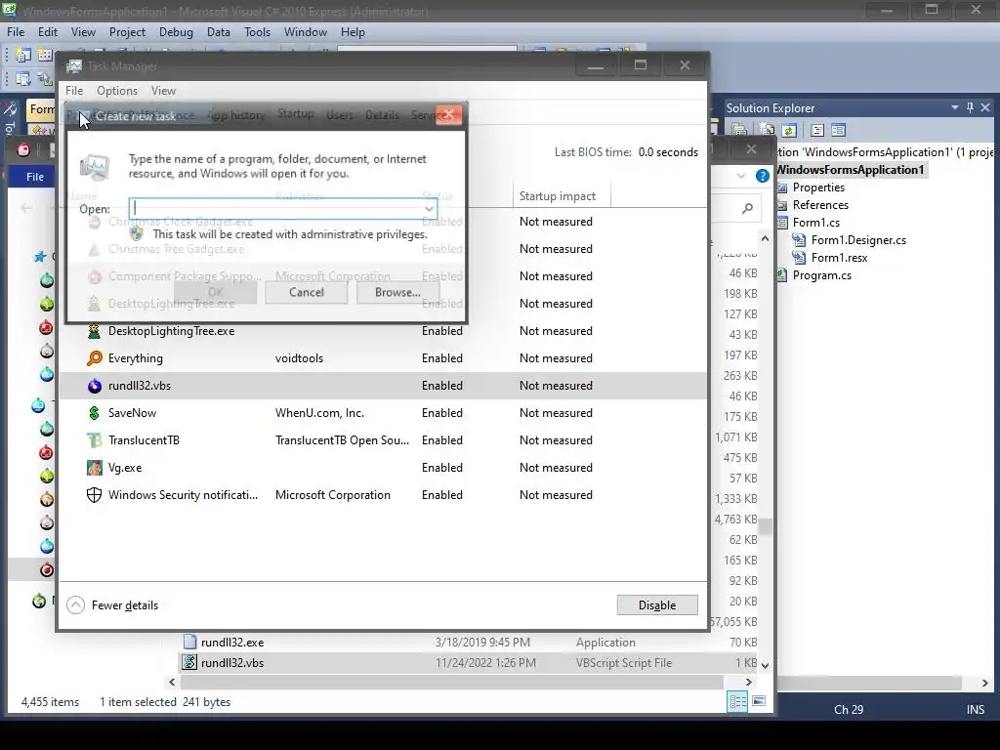Screen dimensions: 1000x750
Task: Click the Everything magnifier icon in Task Manager
Action: coord(95,358)
